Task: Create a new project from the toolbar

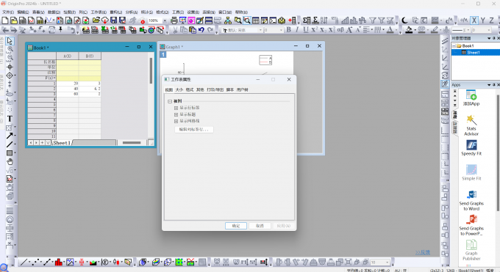Action: point(5,21)
